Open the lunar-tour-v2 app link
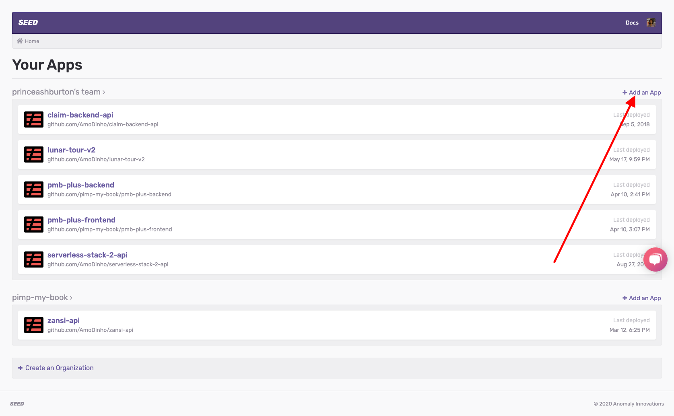This screenshot has width=674, height=416. pos(71,150)
